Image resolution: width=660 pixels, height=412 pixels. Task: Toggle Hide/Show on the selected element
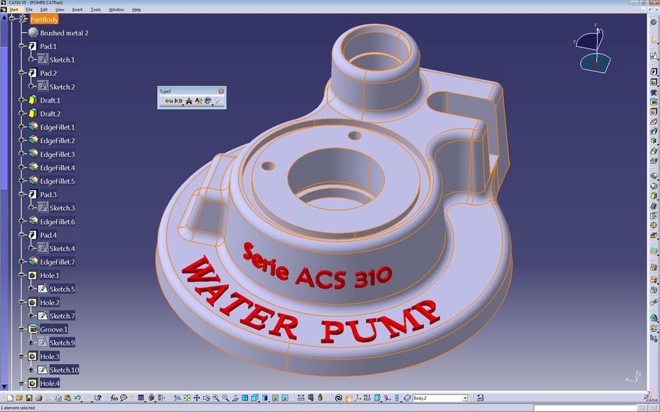pos(275,397)
